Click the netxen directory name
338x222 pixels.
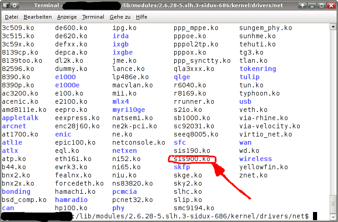click(125, 151)
